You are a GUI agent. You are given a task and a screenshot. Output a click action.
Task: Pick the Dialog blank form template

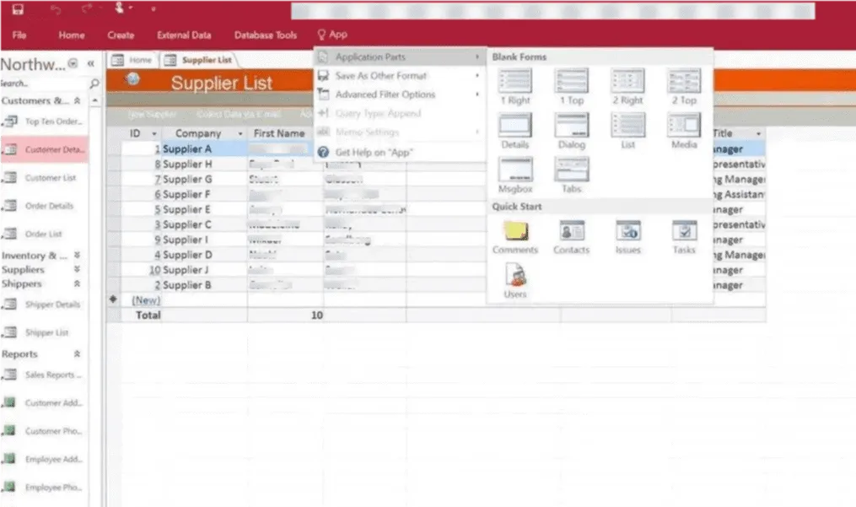[572, 128]
